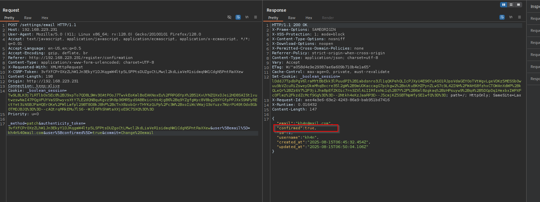Image resolution: width=540 pixels, height=202 pixels.
Task: Click the "updated_at" JSON field
Action: pyautogui.click(x=322, y=147)
